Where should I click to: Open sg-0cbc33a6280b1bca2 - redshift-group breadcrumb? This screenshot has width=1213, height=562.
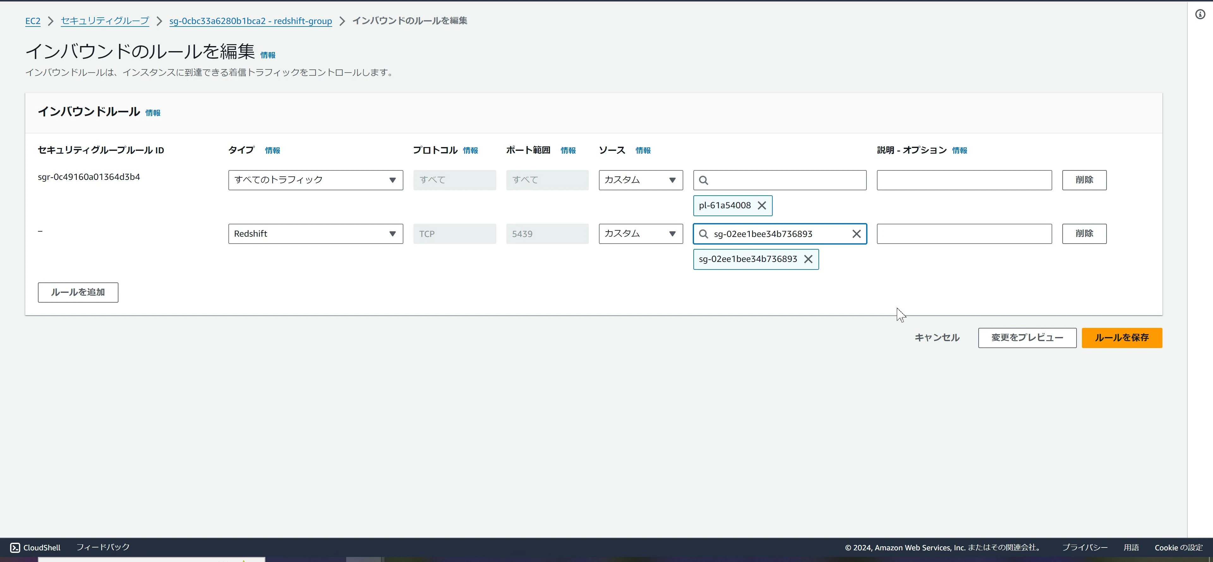point(250,21)
